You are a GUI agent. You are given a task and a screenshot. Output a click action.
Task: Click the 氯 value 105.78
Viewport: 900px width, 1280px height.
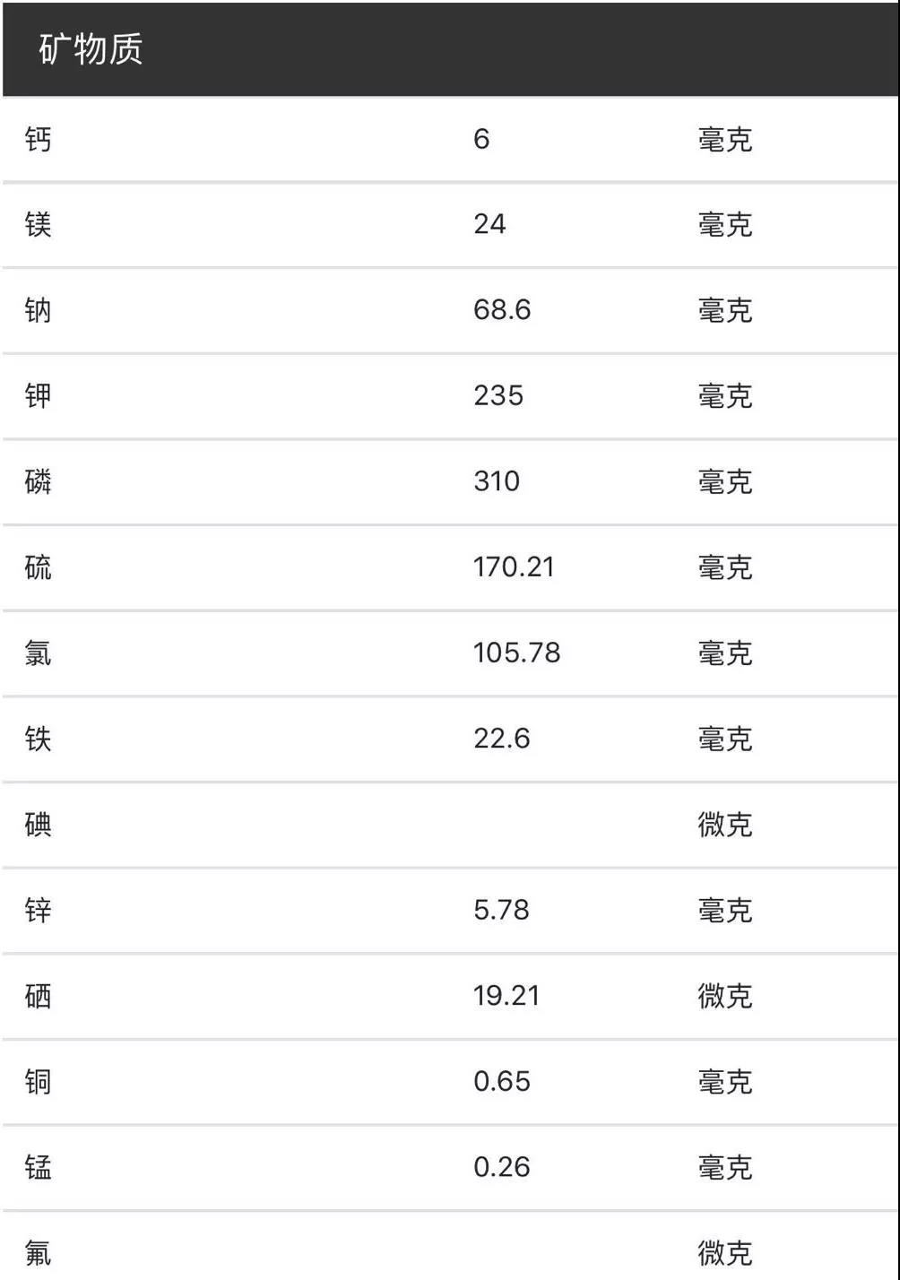click(x=516, y=653)
